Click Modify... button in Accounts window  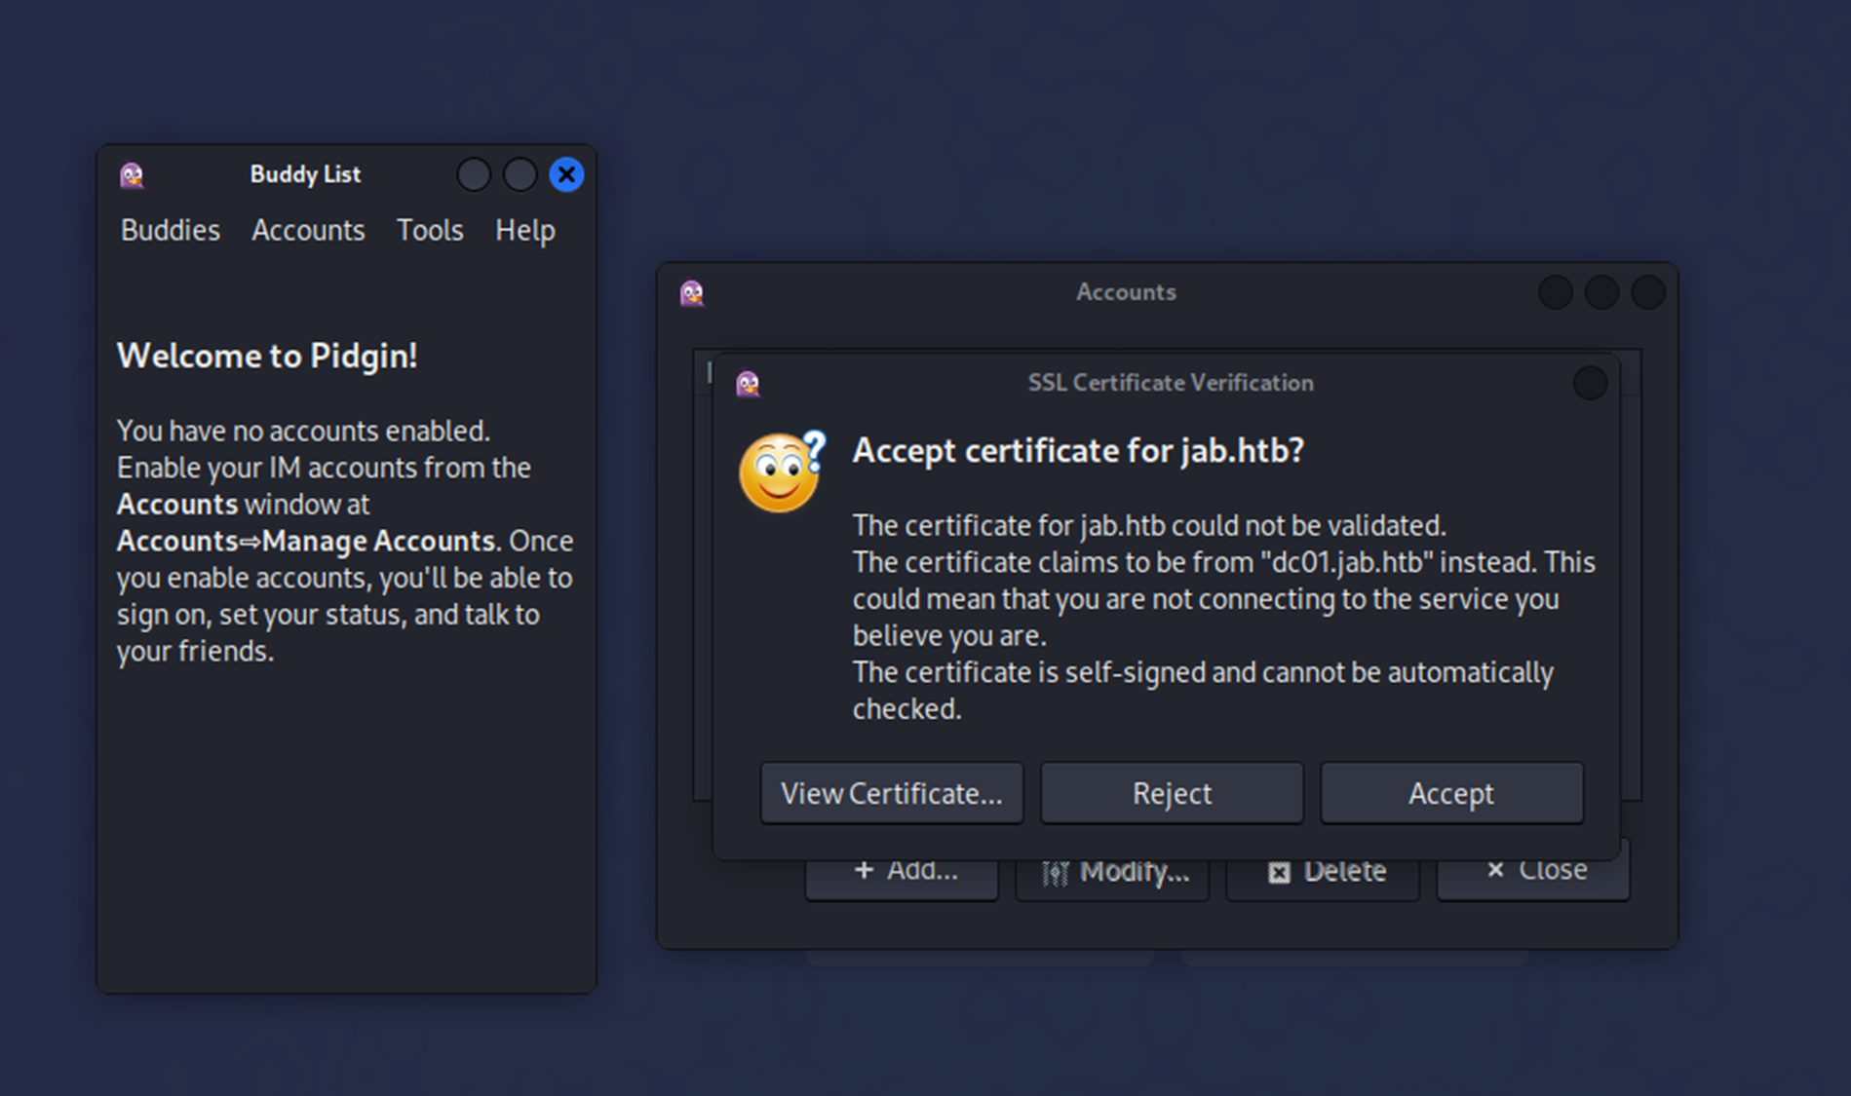[x=1112, y=876]
